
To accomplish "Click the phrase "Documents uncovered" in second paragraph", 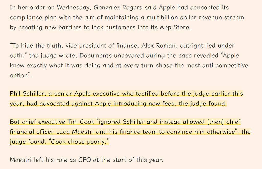I will [x=112, y=55].
